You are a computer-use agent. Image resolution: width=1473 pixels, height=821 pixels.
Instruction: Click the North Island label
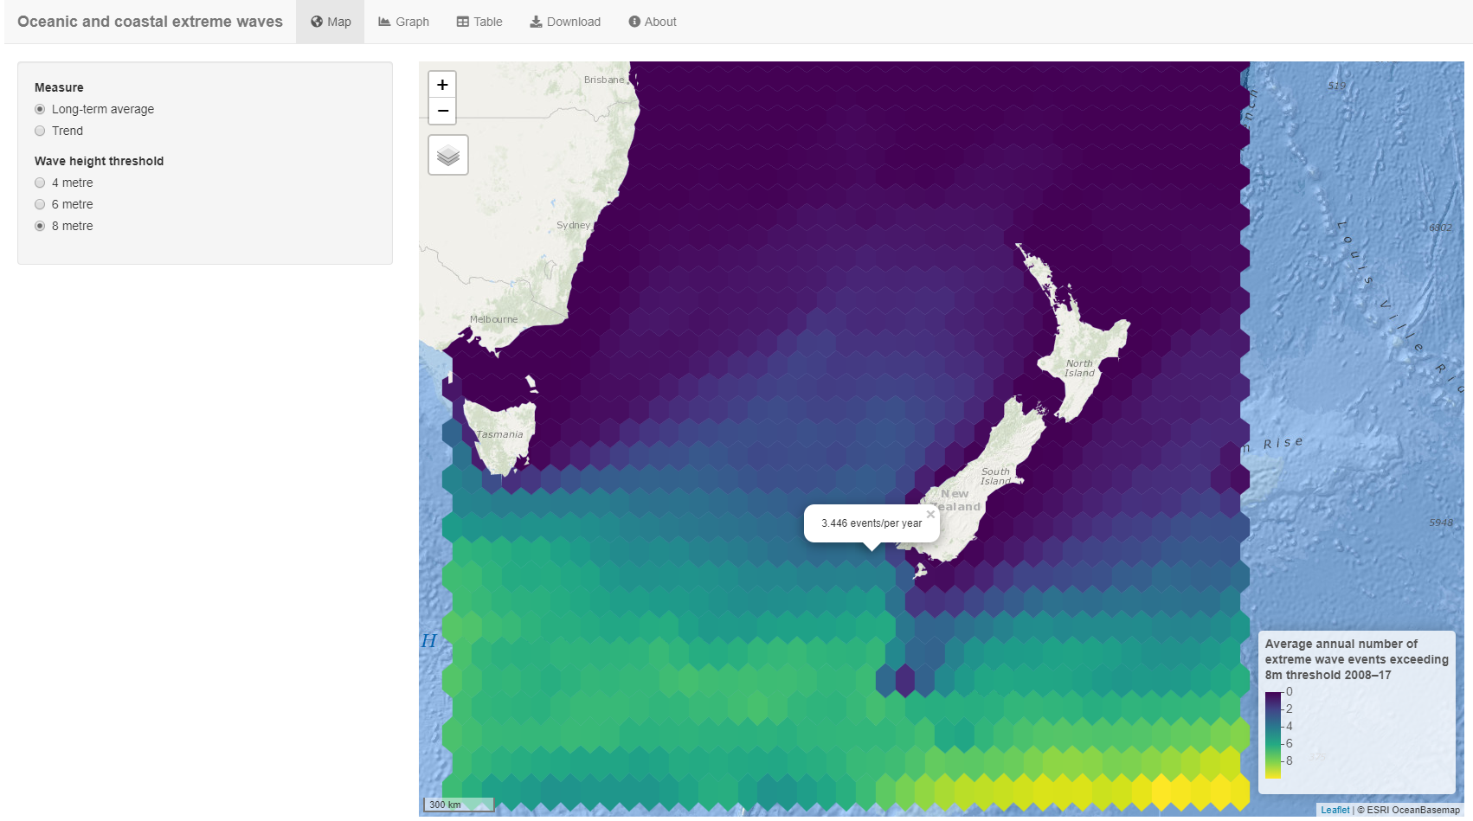(x=1079, y=369)
